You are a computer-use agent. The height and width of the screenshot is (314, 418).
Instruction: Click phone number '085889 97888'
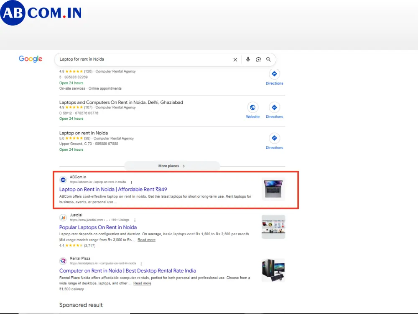106,144
